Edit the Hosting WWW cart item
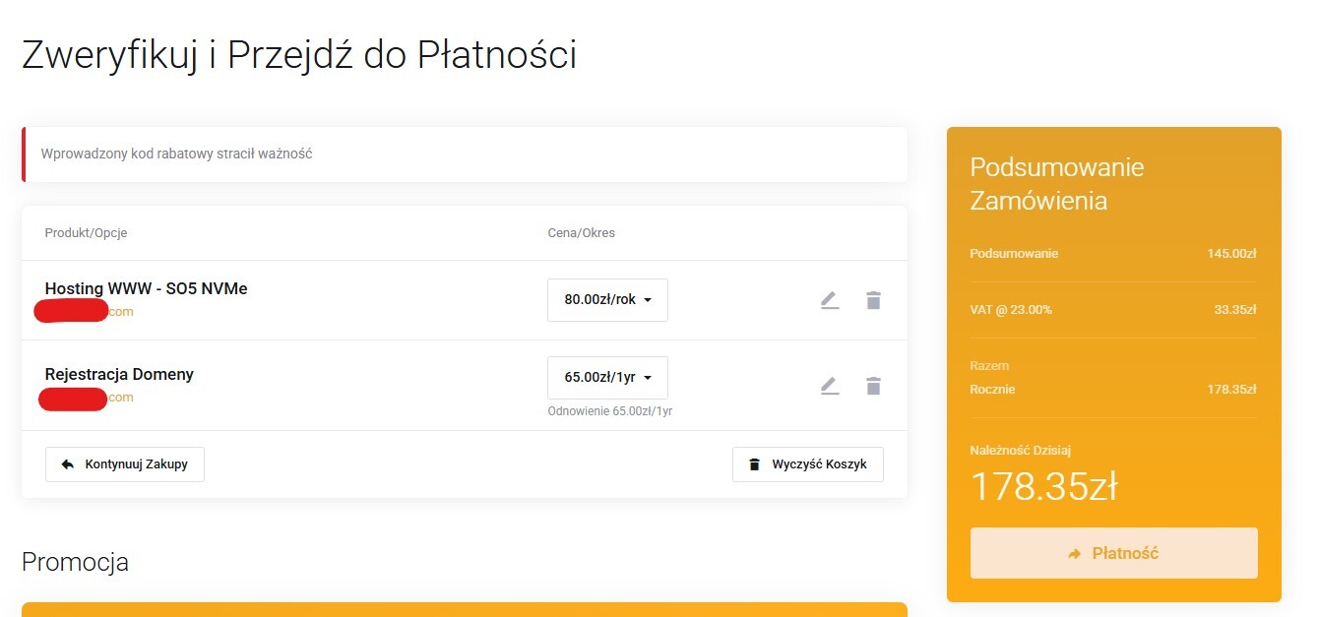 (x=830, y=301)
